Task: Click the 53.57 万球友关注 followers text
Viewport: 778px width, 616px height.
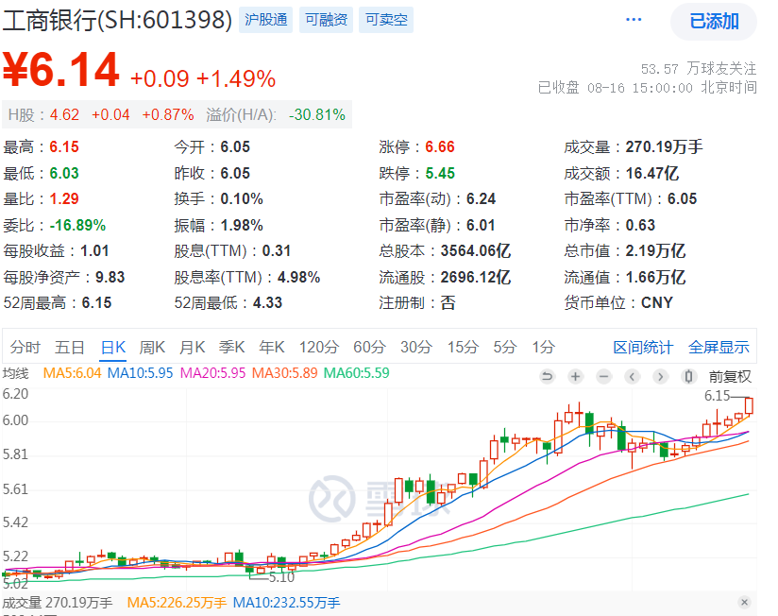Action: click(x=699, y=68)
